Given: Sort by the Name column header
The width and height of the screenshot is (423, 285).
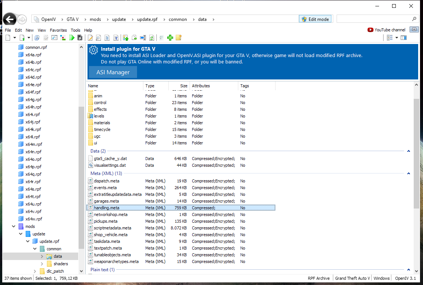Looking at the screenshot, I should [x=115, y=86].
